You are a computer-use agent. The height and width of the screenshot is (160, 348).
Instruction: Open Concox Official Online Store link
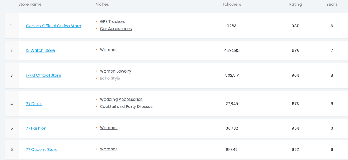tap(53, 26)
